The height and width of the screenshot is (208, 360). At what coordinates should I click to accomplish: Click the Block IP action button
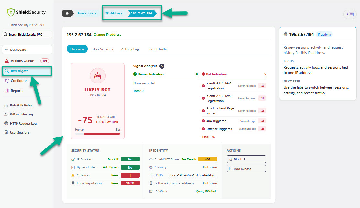coord(246,159)
